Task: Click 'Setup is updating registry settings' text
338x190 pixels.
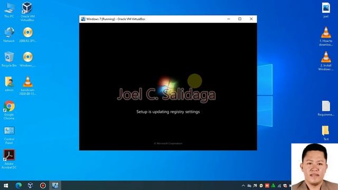Action: (x=168, y=111)
